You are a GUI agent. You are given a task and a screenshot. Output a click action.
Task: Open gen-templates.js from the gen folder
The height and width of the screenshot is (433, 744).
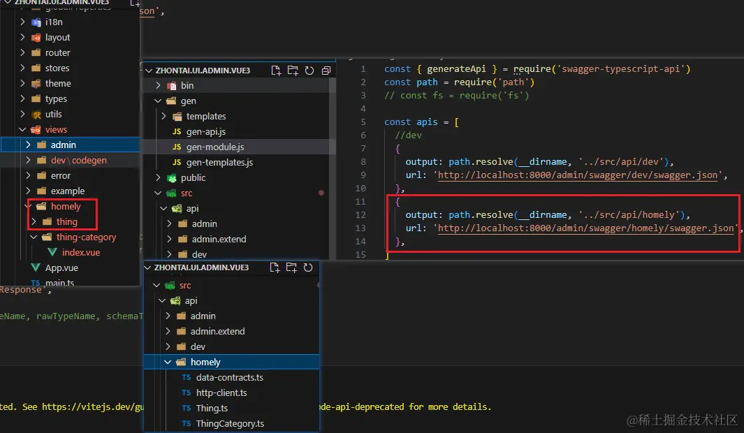pyautogui.click(x=219, y=162)
